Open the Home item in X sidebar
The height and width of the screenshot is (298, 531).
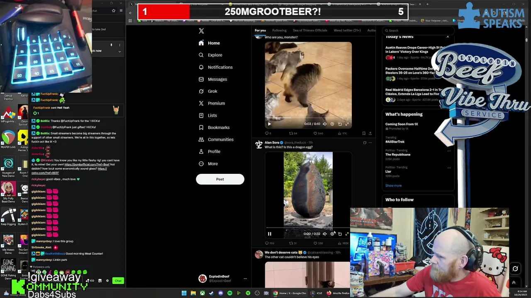tap(209, 43)
